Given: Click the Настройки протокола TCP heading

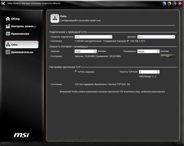Looking at the screenshot, I should click(65, 67).
